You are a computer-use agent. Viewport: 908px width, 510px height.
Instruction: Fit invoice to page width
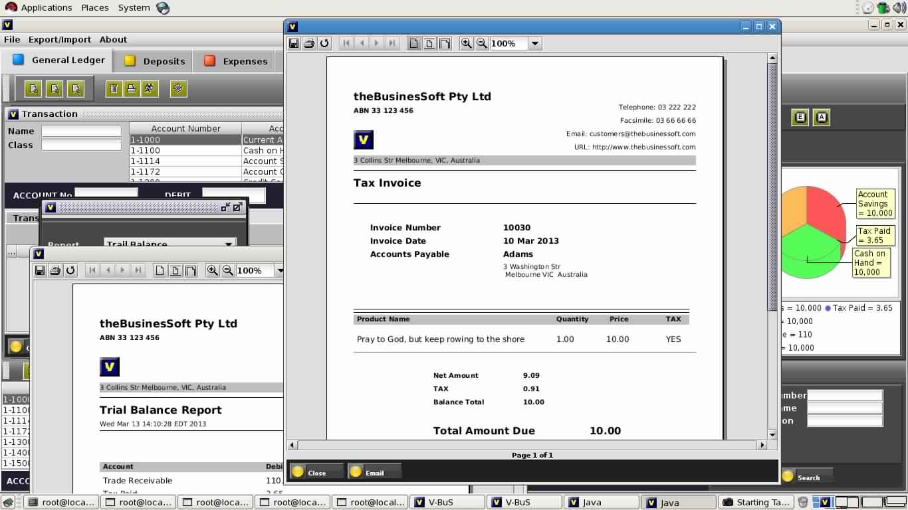click(445, 43)
